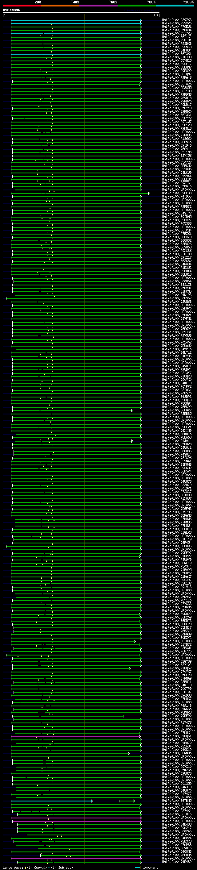
Task: Select label UniRef100_P17477
Action: 177,794
